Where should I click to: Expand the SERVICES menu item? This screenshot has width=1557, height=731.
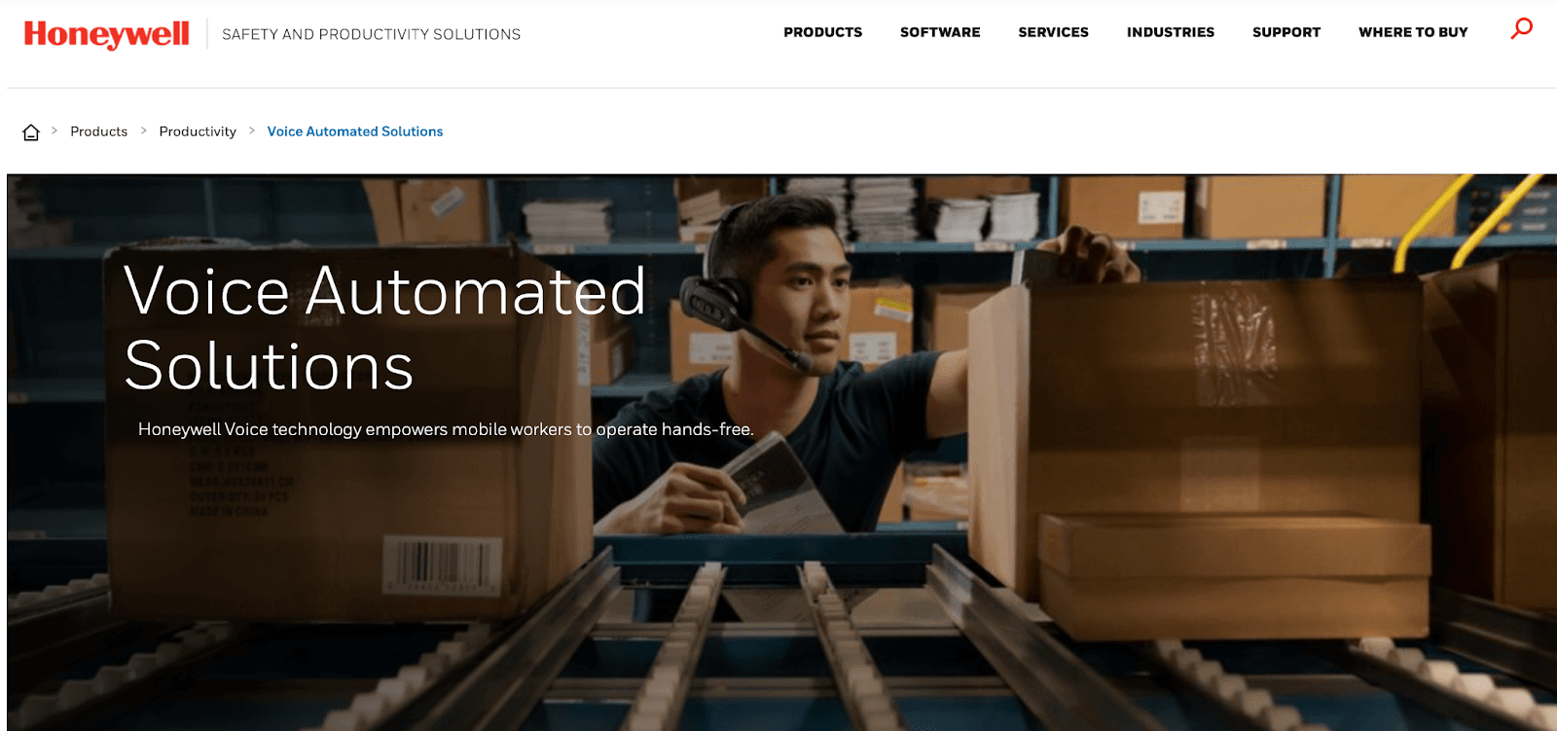(x=1053, y=32)
